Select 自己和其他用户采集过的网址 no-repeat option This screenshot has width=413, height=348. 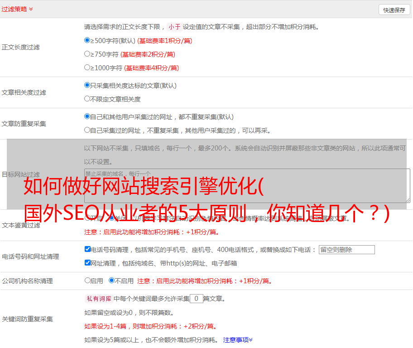[x=87, y=116]
